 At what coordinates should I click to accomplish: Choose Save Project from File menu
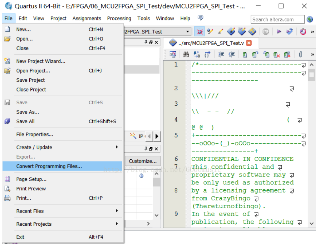tap(62, 80)
